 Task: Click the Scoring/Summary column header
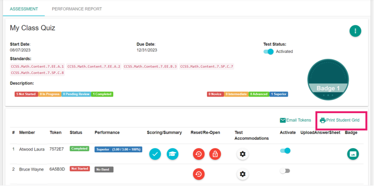tap(164, 133)
